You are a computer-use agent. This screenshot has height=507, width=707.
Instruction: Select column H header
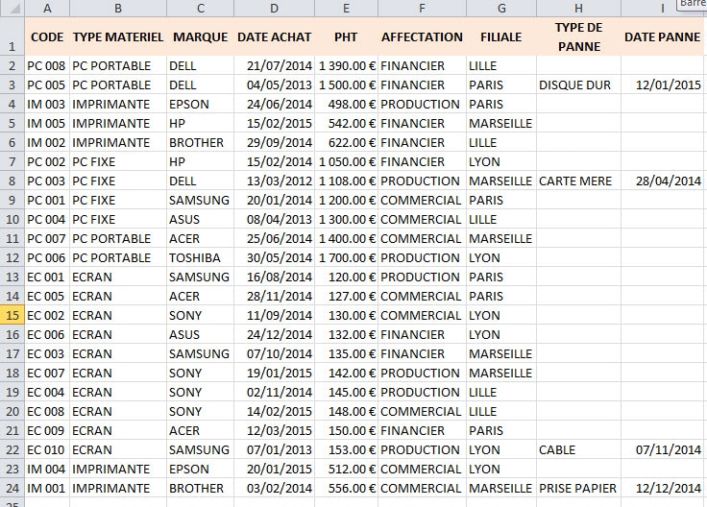tap(578, 8)
